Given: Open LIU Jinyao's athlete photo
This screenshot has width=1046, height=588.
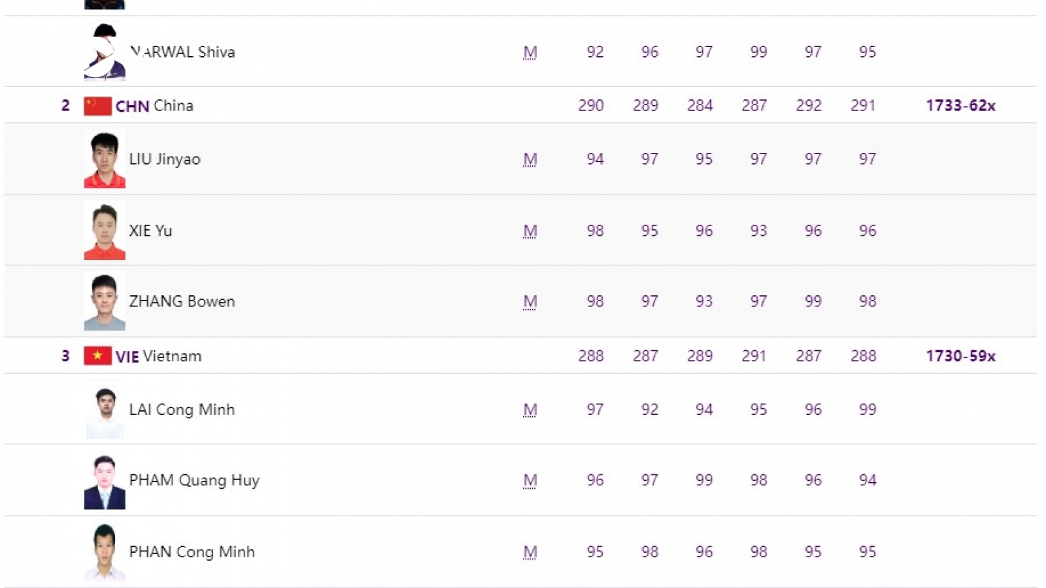Looking at the screenshot, I should [105, 159].
